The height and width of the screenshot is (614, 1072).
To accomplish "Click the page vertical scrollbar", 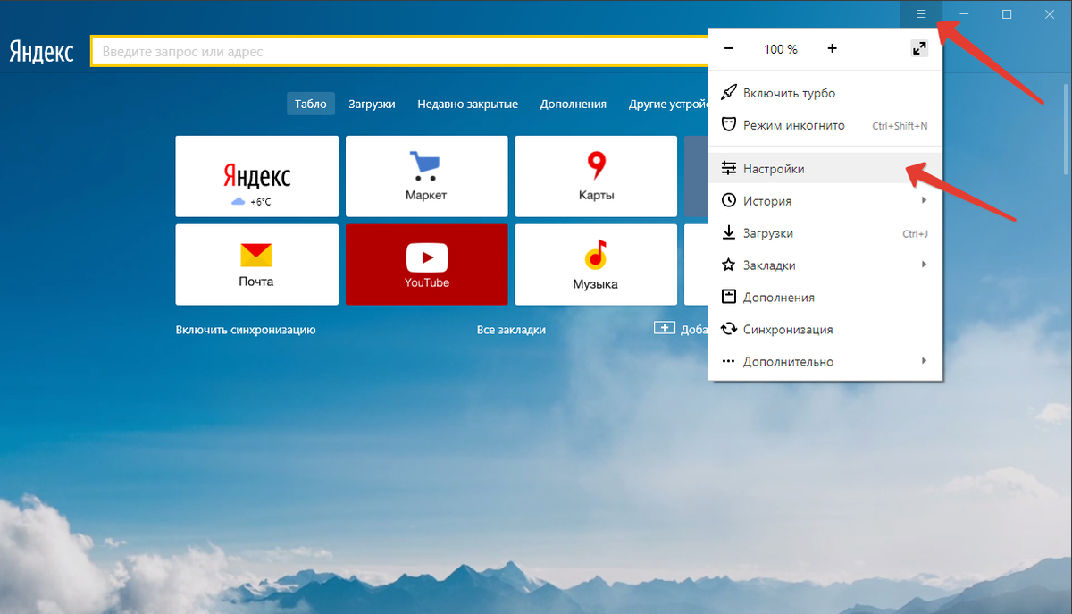I will pyautogui.click(x=1066, y=130).
